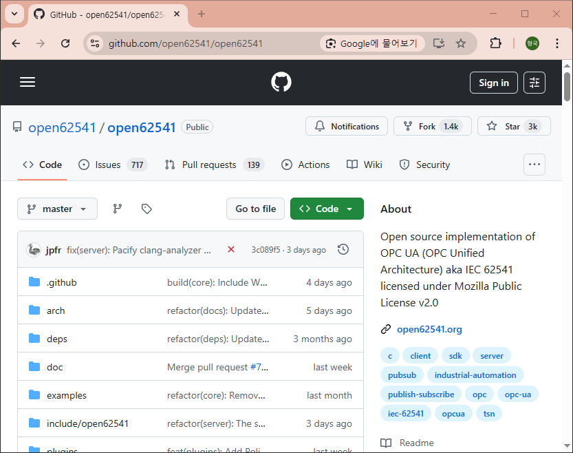Viewport: 573px width, 453px height.
Task: Open Chrome tab search chevron
Action: 14,14
